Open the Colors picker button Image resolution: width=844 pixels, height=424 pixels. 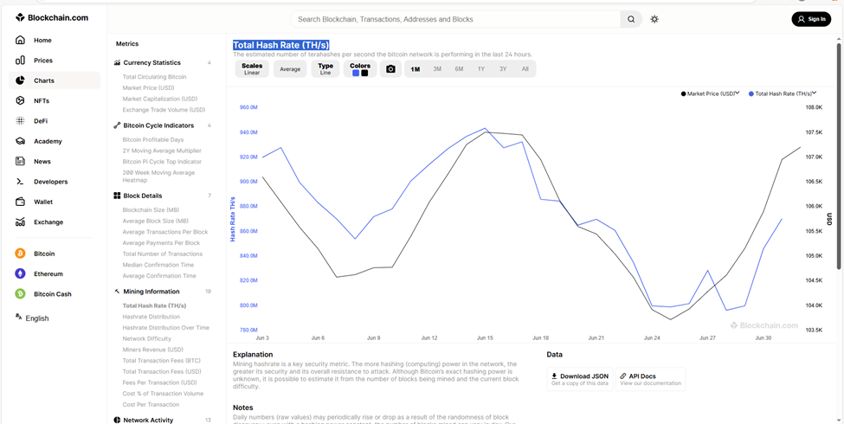pos(360,69)
